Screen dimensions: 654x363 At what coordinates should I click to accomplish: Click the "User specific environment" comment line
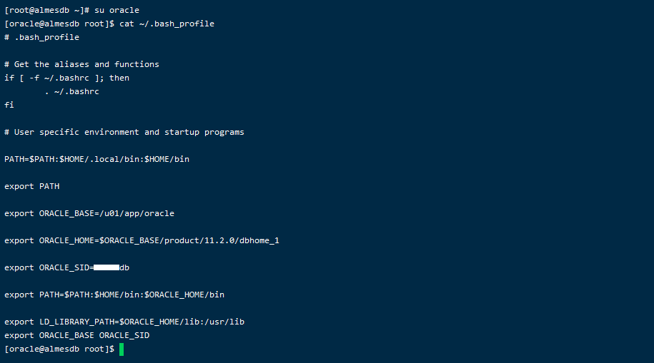click(124, 132)
